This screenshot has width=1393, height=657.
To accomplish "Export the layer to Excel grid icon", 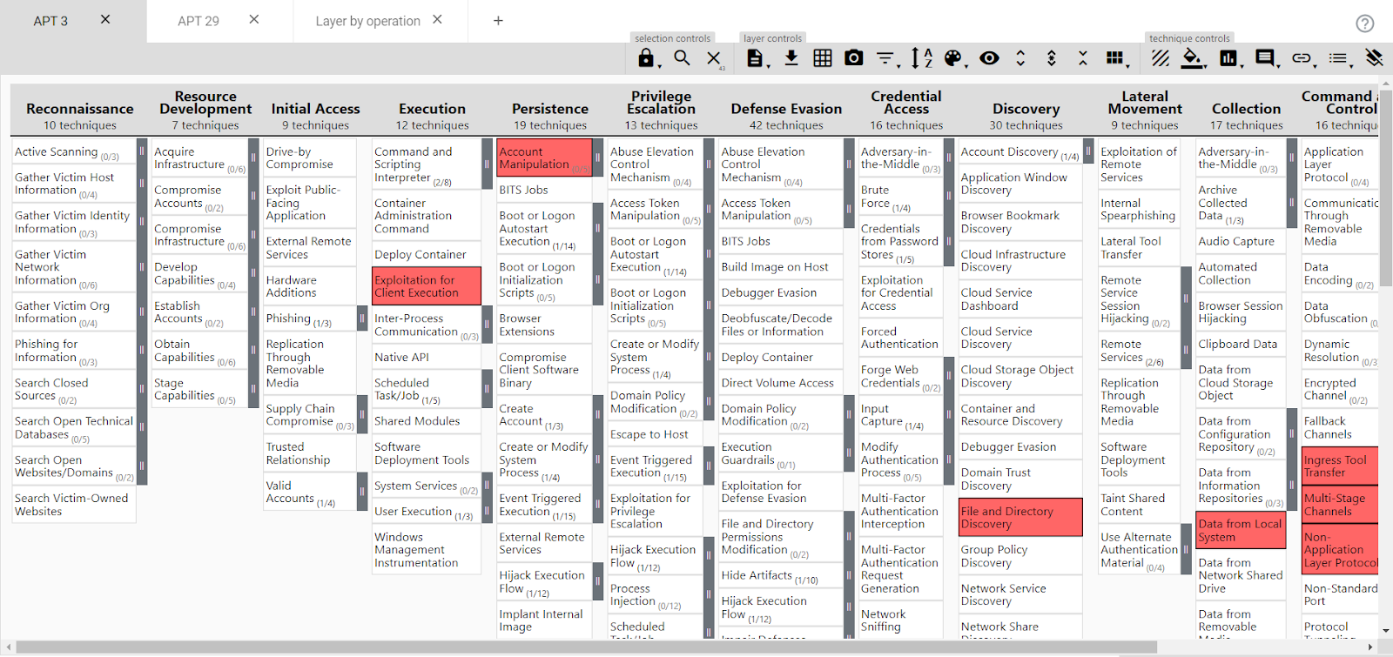I will pyautogui.click(x=822, y=58).
